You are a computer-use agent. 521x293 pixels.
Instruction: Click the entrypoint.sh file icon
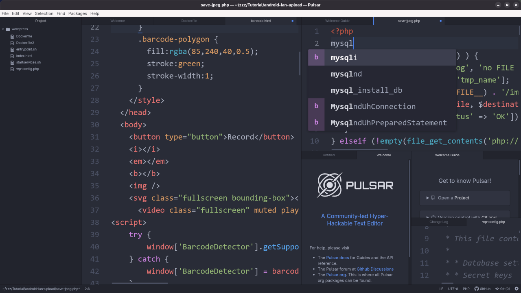(12, 49)
